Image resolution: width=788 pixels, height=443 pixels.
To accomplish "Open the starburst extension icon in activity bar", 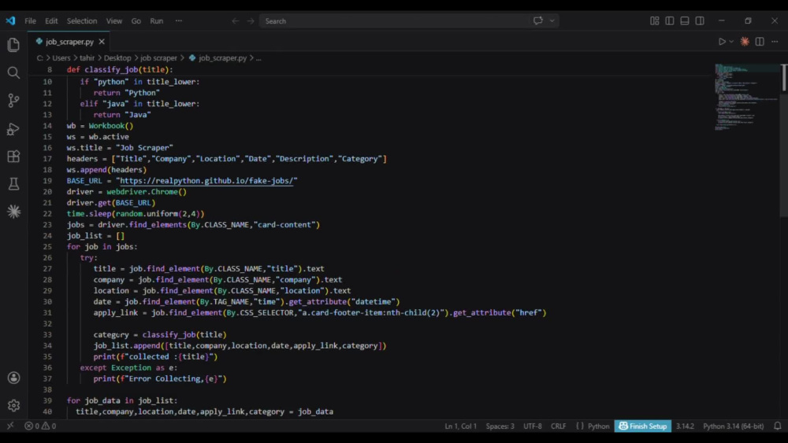I will point(13,211).
